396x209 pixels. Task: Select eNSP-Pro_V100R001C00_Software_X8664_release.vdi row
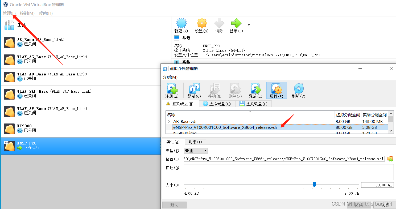tap(277, 127)
